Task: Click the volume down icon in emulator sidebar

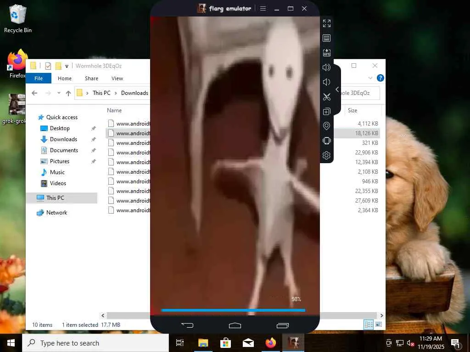Action: [327, 82]
